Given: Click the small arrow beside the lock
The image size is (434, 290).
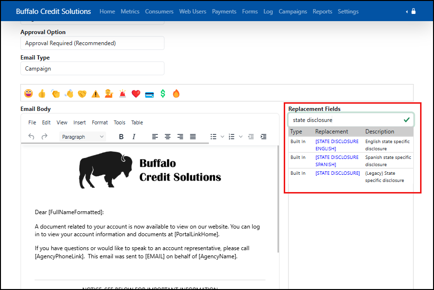Looking at the screenshot, I should click(x=407, y=12).
